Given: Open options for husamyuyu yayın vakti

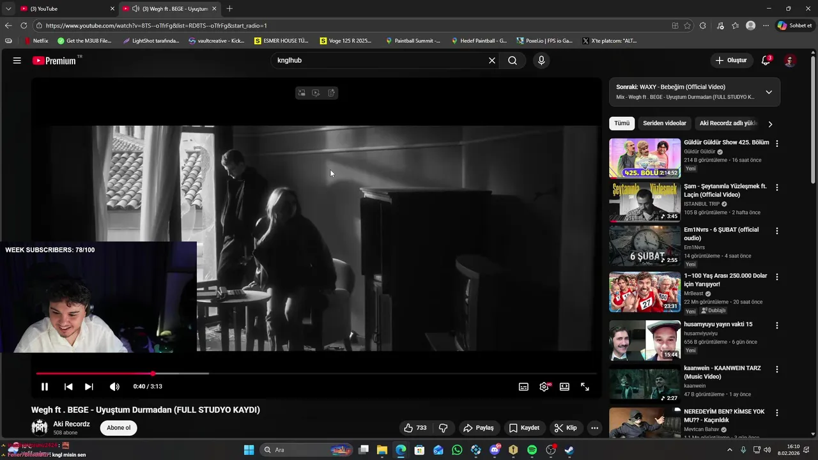Looking at the screenshot, I should [777, 325].
